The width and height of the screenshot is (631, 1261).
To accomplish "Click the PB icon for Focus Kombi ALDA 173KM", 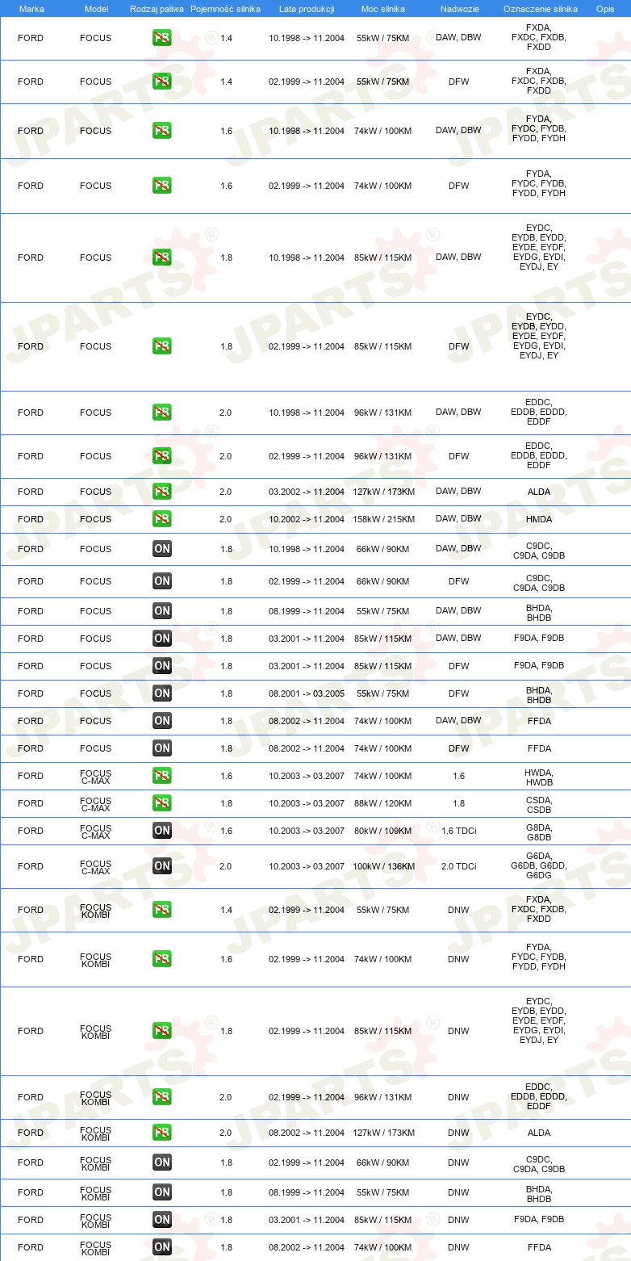I will 162,1133.
